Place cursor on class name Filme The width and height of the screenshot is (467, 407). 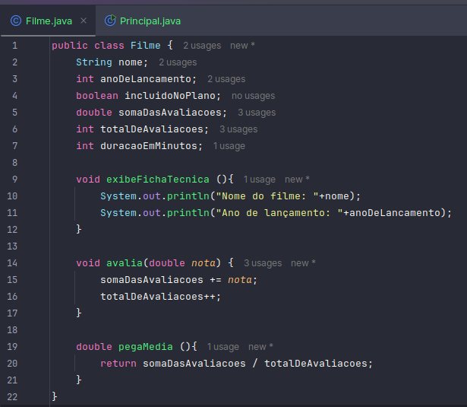click(145, 46)
